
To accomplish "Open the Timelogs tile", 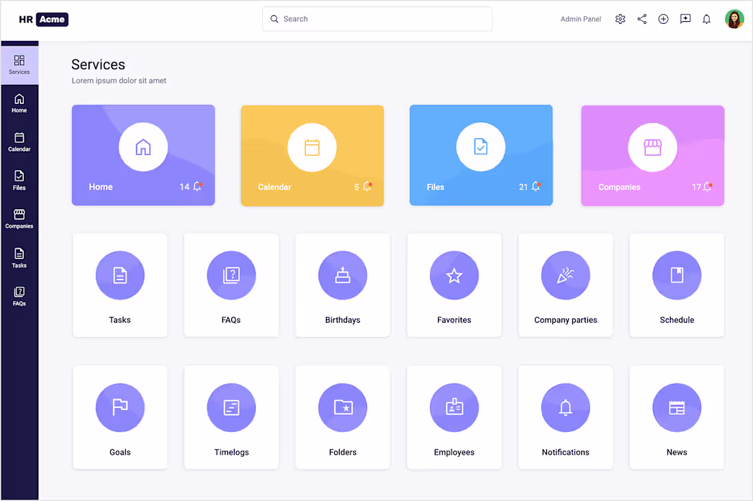I will (x=231, y=418).
